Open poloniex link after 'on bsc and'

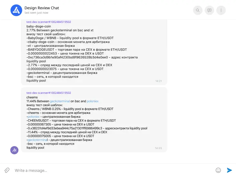tap(93, 101)
